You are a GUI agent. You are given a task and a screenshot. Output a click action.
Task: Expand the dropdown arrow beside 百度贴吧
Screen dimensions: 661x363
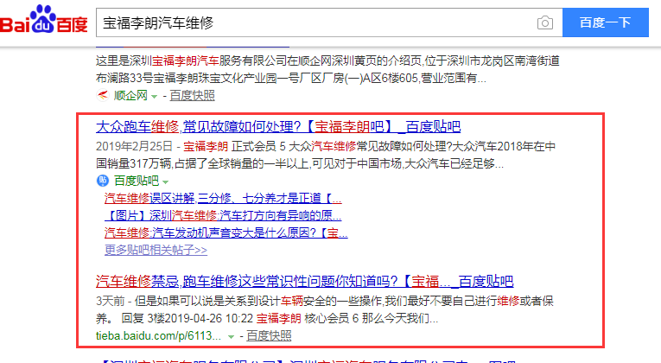pyautogui.click(x=166, y=181)
